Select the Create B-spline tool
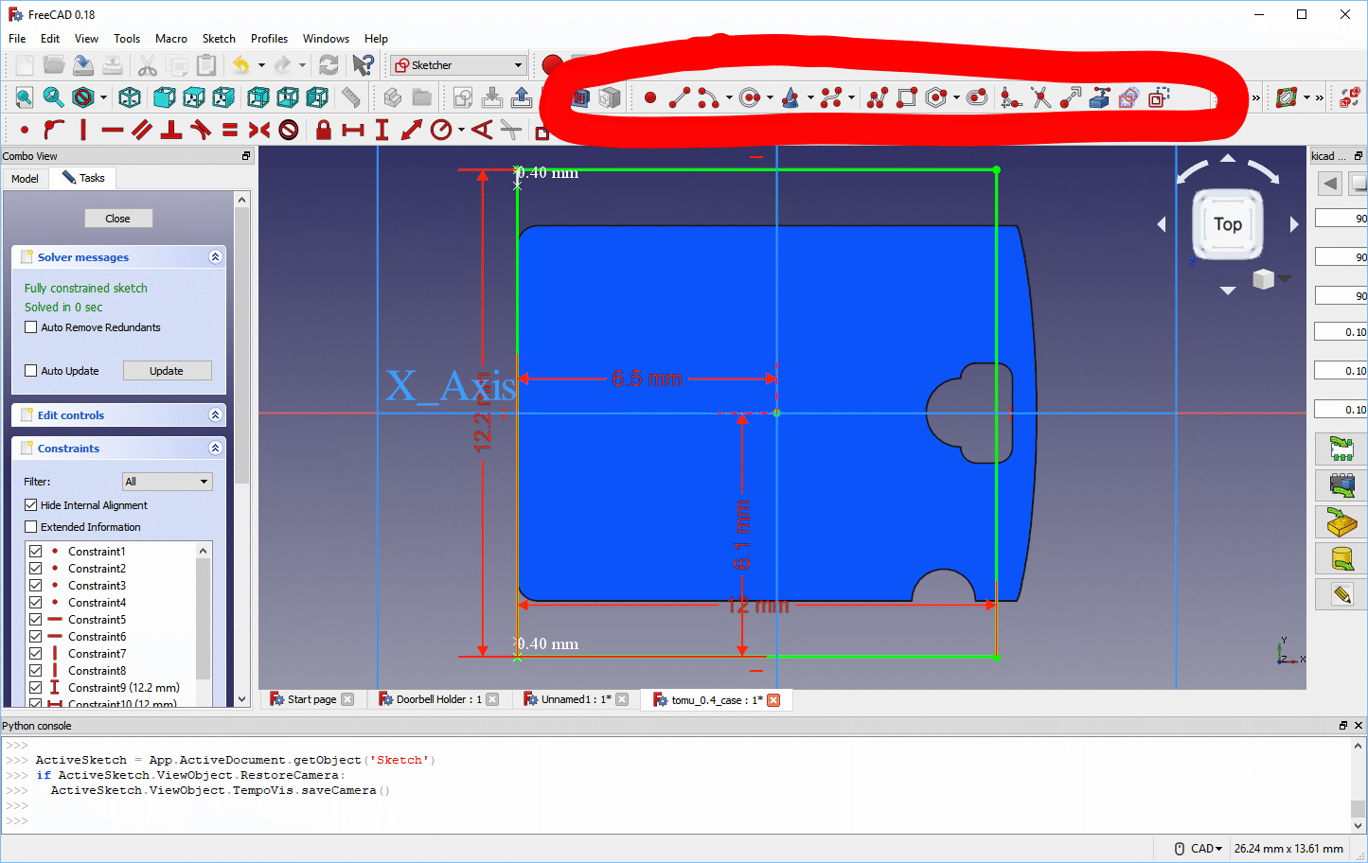 pos(834,97)
